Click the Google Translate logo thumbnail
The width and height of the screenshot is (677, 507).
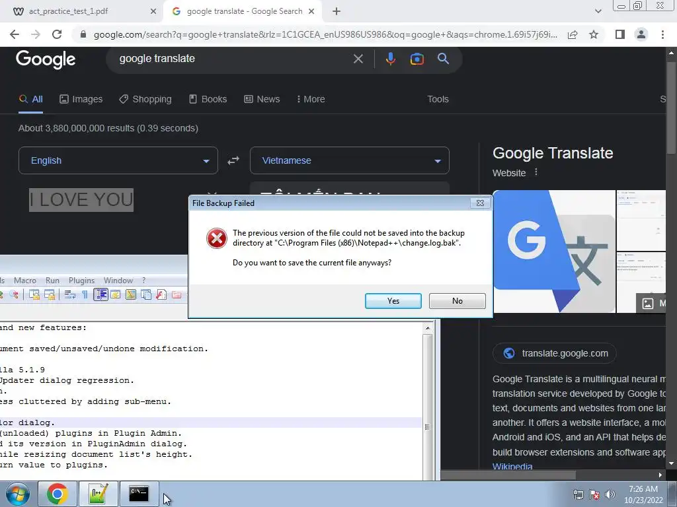point(555,252)
